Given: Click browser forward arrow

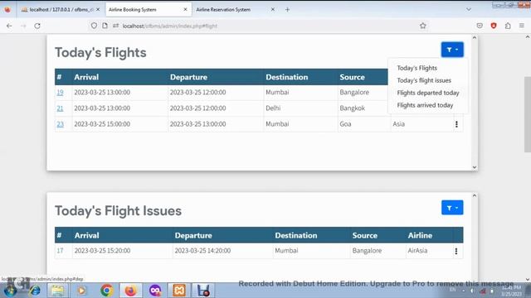Looking at the screenshot, I should (23, 26).
